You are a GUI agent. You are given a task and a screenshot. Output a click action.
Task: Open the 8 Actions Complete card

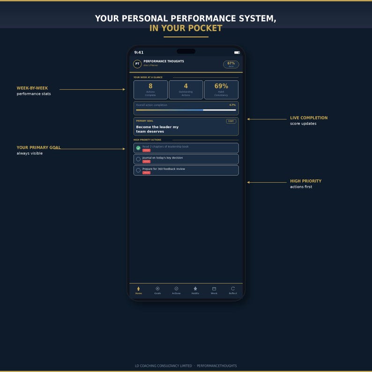(x=151, y=89)
